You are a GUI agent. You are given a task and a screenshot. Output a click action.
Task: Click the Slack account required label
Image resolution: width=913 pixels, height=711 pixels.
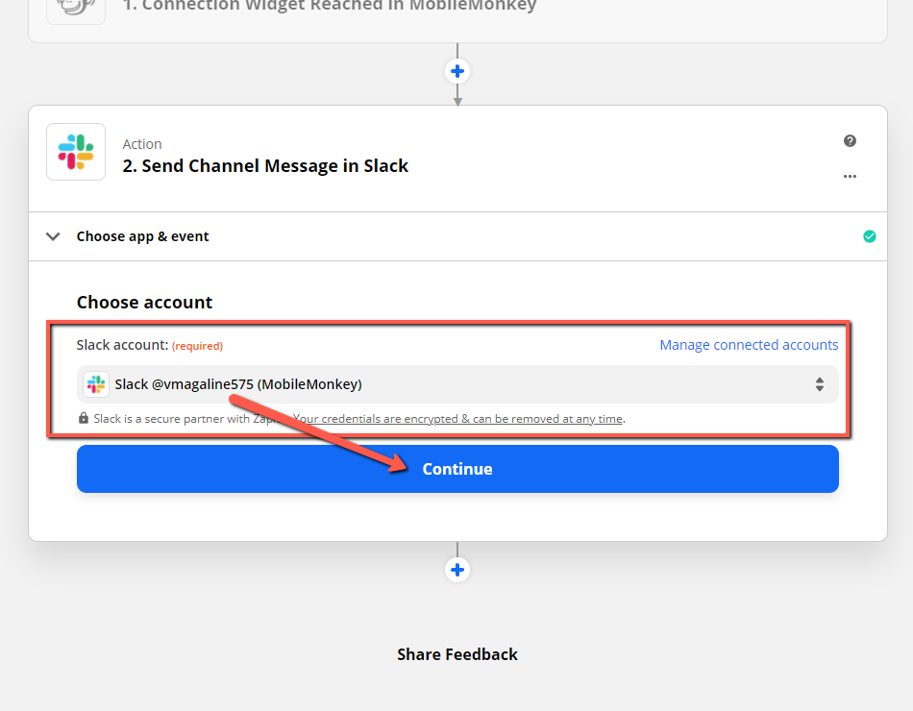[x=150, y=345]
